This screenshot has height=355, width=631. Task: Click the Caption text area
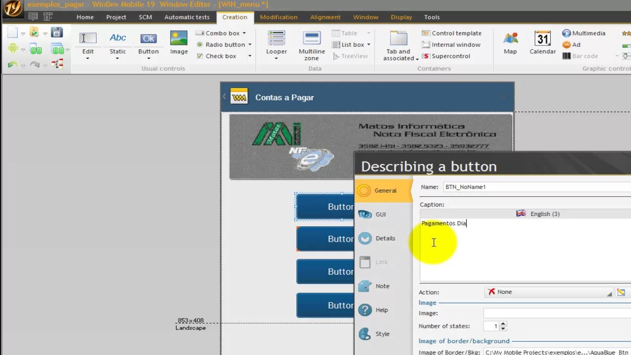tap(526, 250)
